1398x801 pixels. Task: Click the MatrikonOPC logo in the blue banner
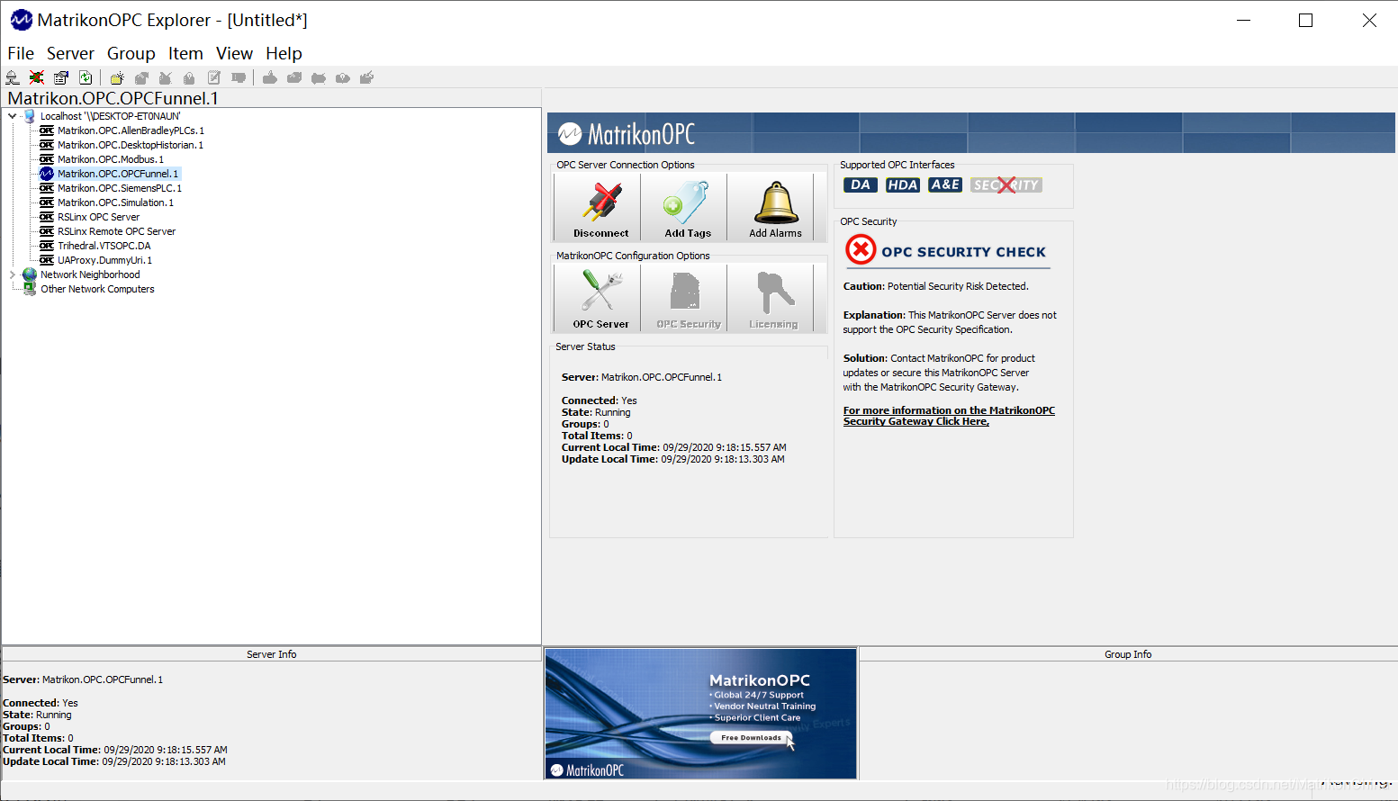point(627,134)
